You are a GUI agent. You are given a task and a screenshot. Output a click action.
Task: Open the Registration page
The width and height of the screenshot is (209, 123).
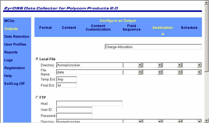click(14, 68)
